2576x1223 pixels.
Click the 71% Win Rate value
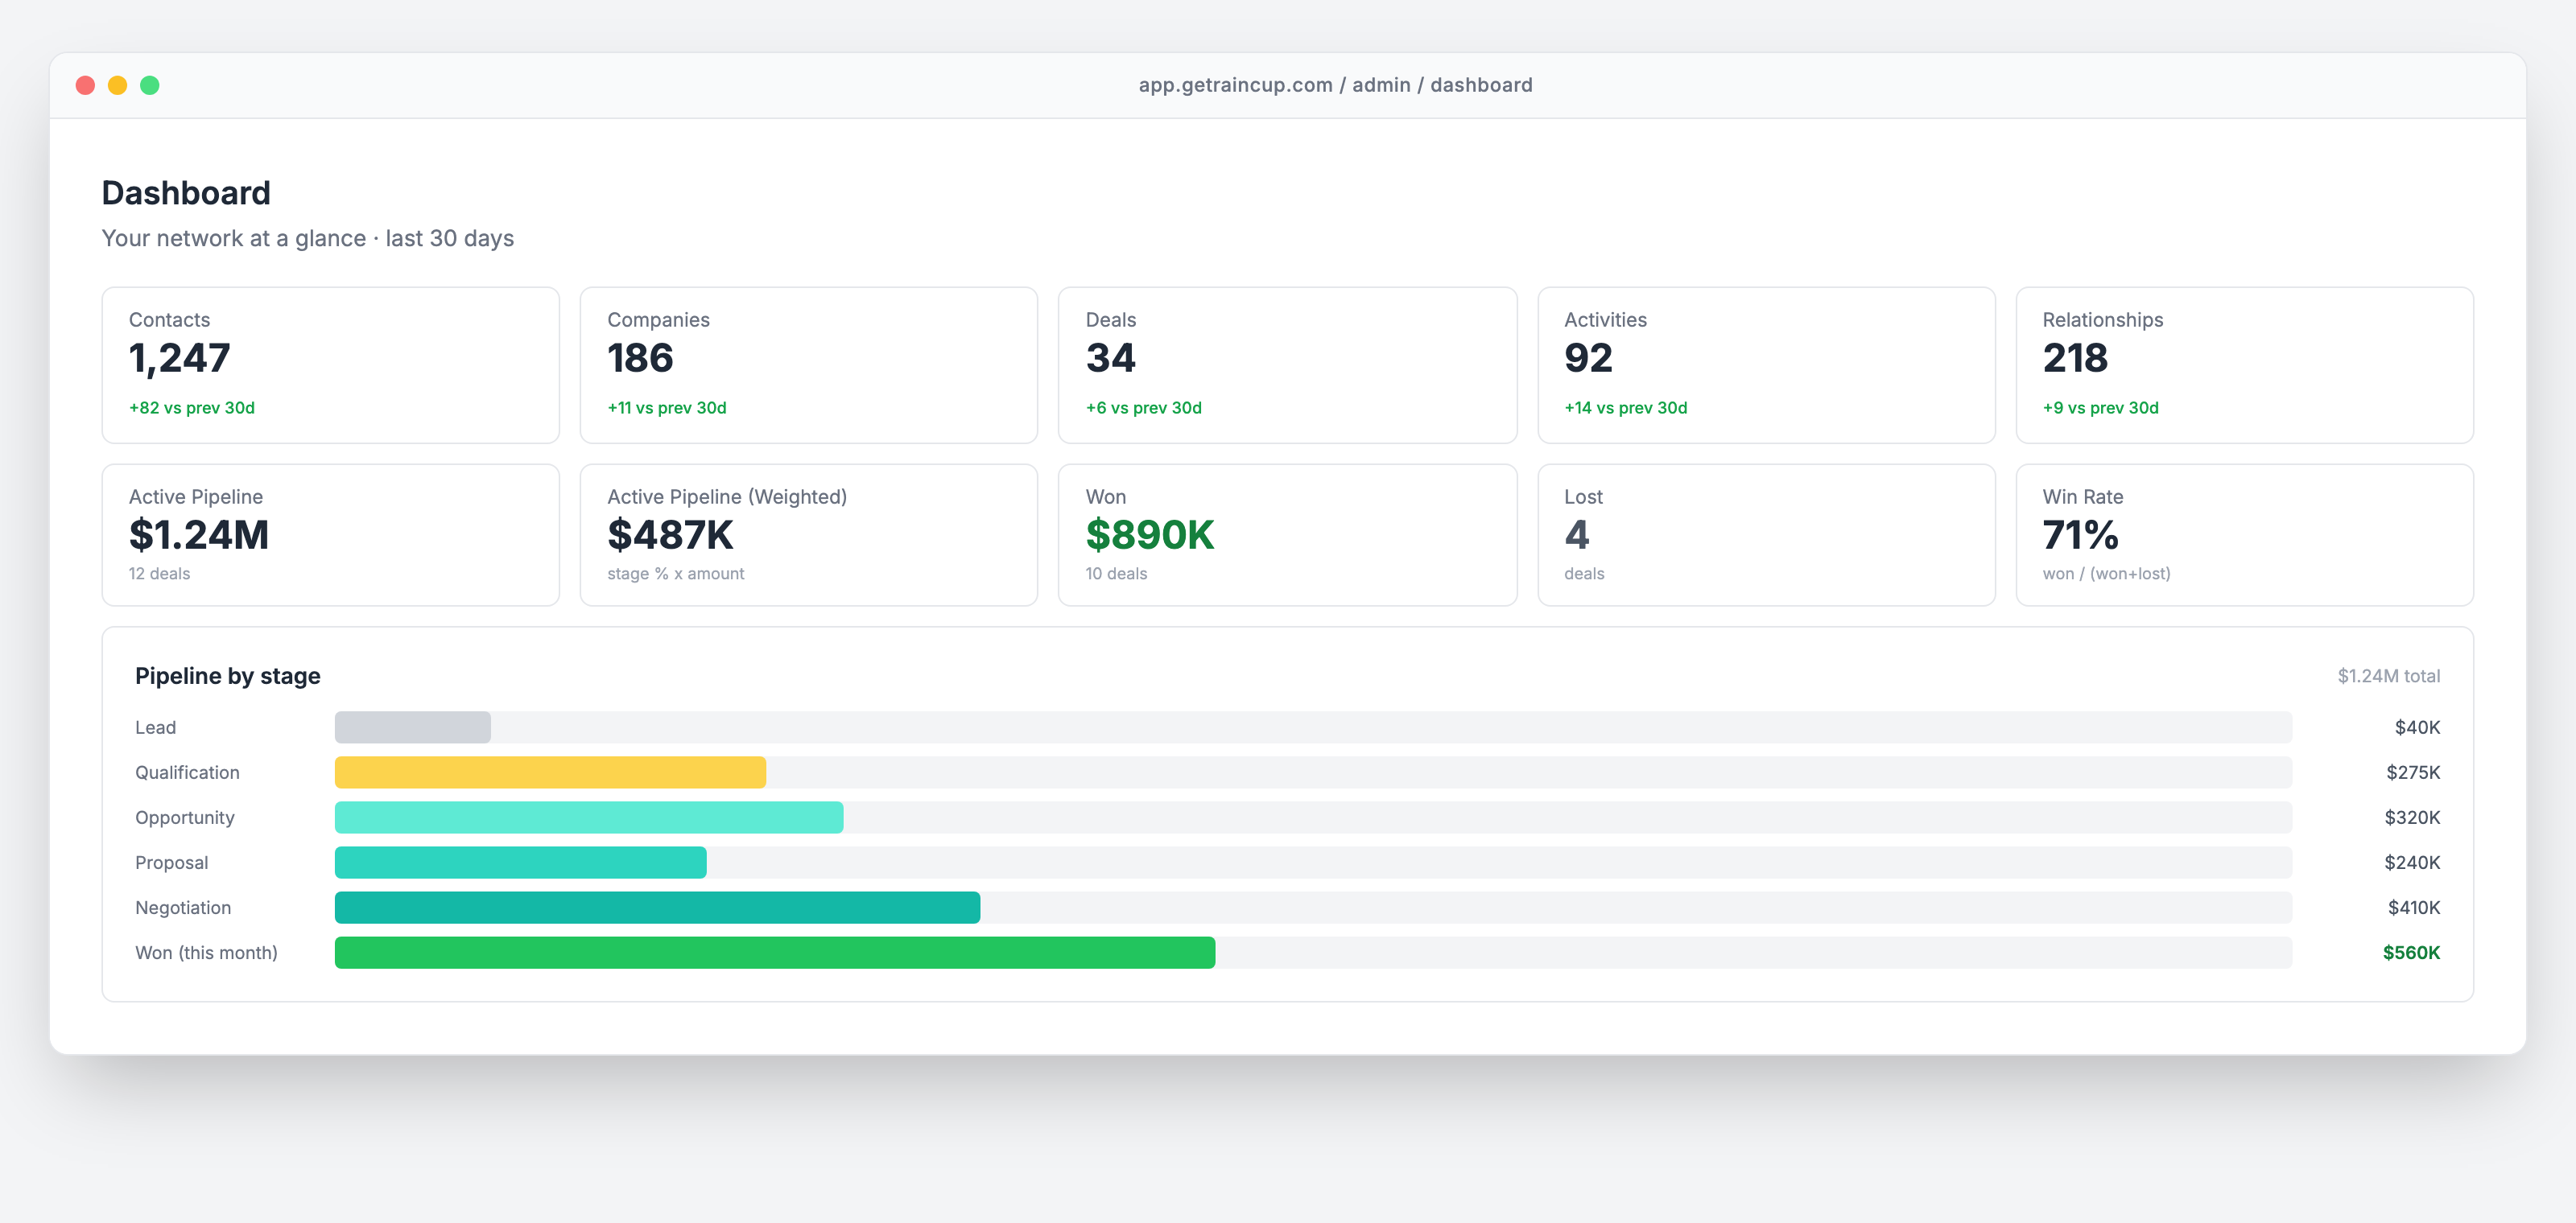2080,534
